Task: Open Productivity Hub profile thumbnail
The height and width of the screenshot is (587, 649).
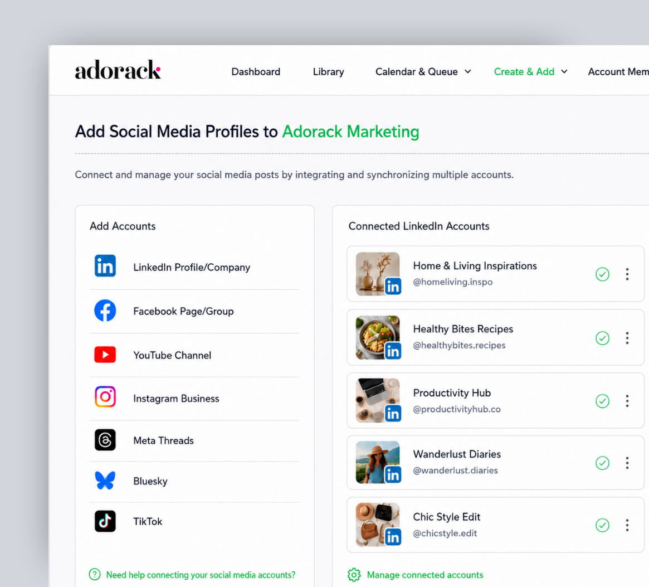Action: tap(378, 401)
